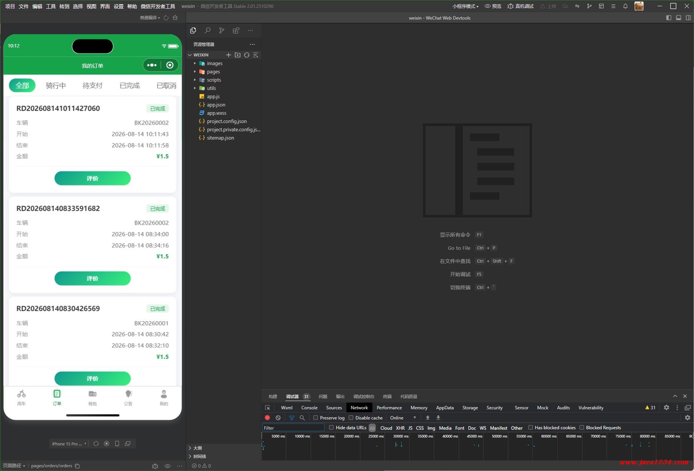
Task: Open the iPhone 15 Pro device dropdown
Action: point(69,444)
